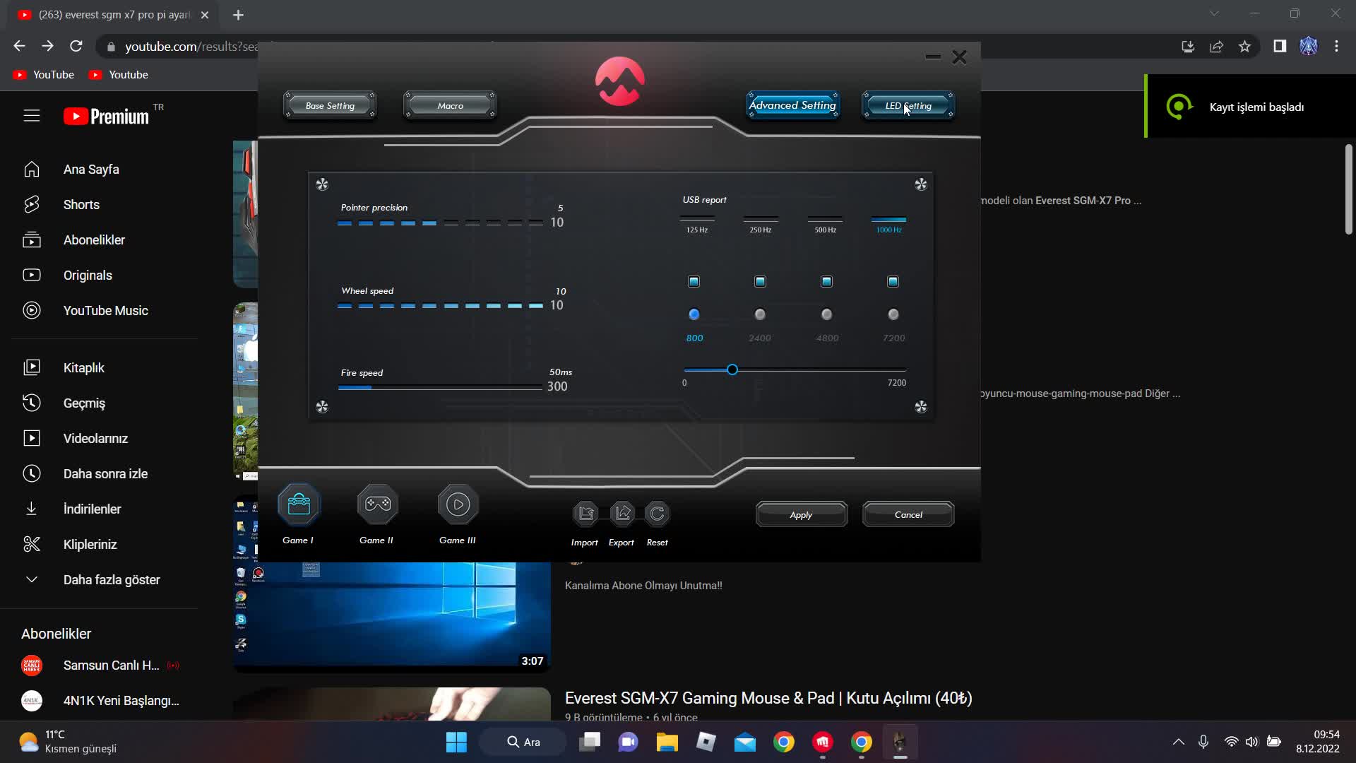Click the YouTube Music sidebar icon
The height and width of the screenshot is (763, 1356).
(32, 310)
